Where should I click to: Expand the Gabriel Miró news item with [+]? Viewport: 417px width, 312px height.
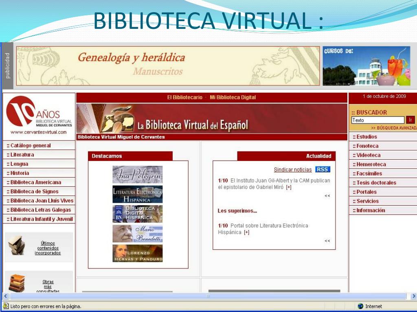(289, 187)
